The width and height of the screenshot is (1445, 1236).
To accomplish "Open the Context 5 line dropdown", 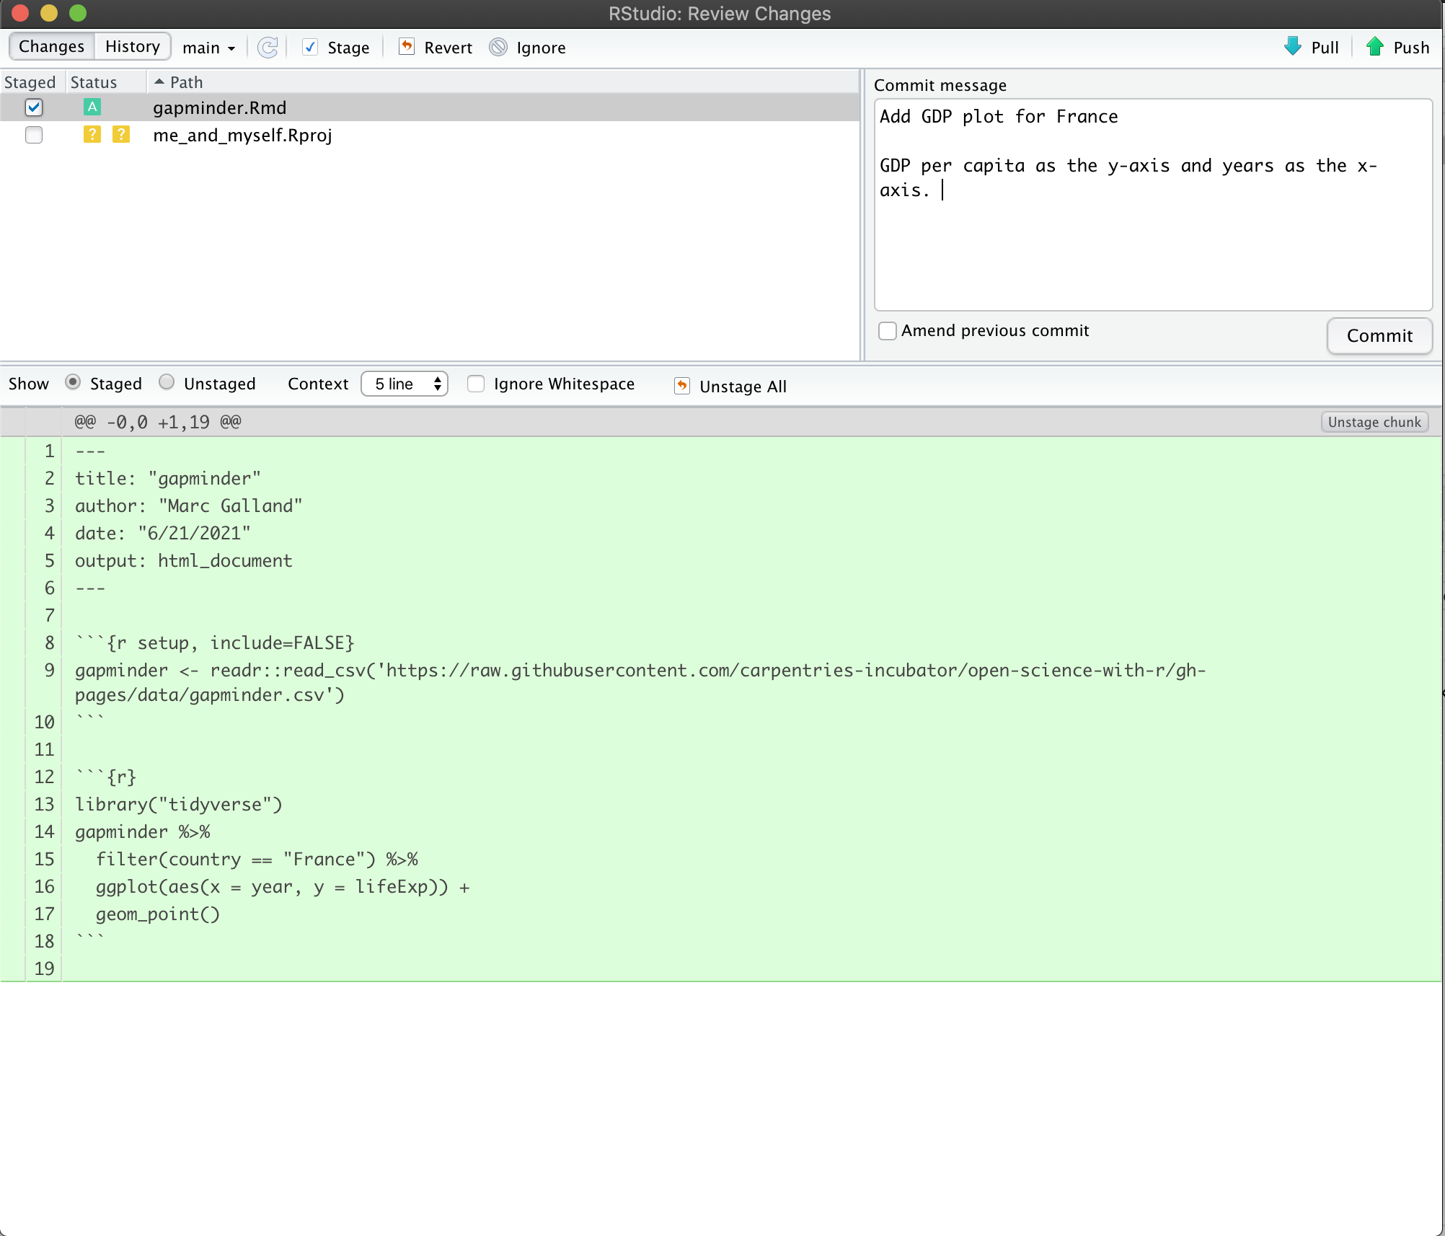I will 405,384.
